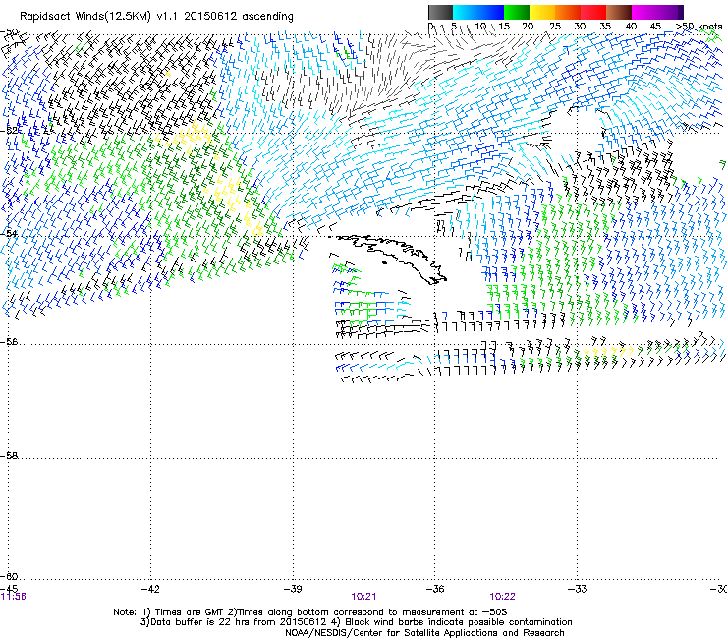The image size is (727, 639).
Task: Click the gray 0-5 knots color swatch
Action: point(440,12)
